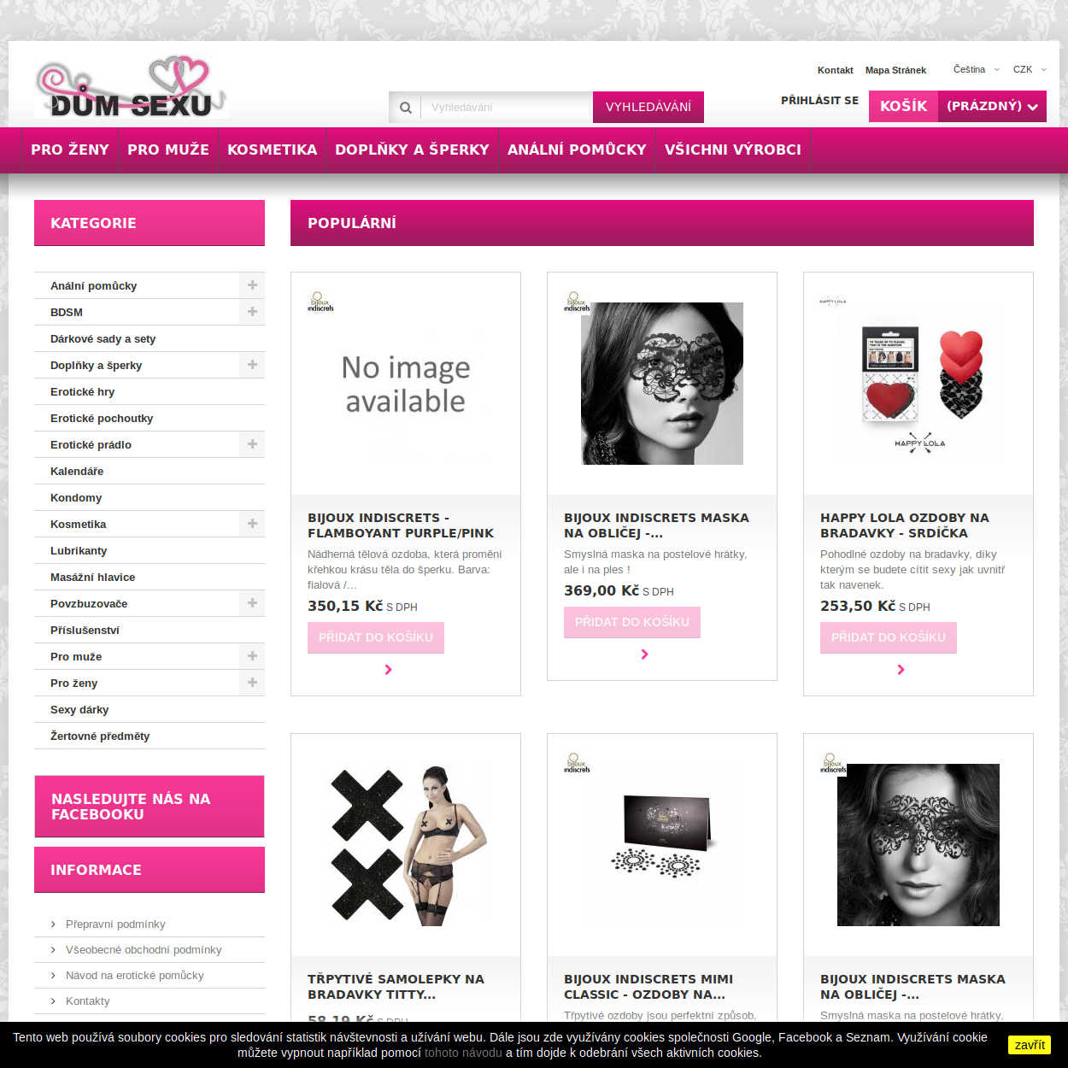Image resolution: width=1068 pixels, height=1068 pixels.
Task: Add Flamboyant Purple/Pink to cart
Action: [x=376, y=637]
